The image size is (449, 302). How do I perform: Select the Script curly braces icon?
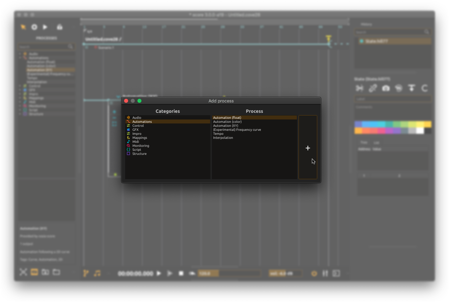128,149
